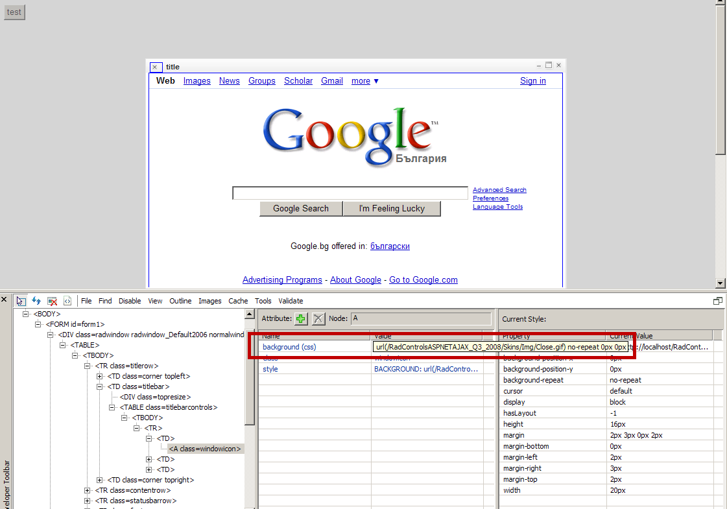Click the Google Search button
Image resolution: width=727 pixels, height=509 pixels.
coord(301,209)
